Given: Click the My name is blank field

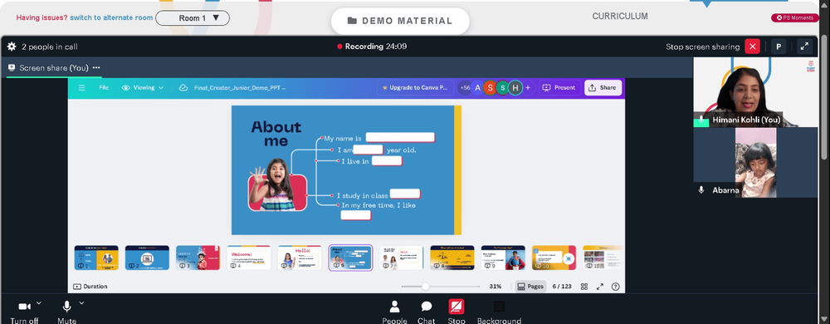Looking at the screenshot, I should [400, 138].
